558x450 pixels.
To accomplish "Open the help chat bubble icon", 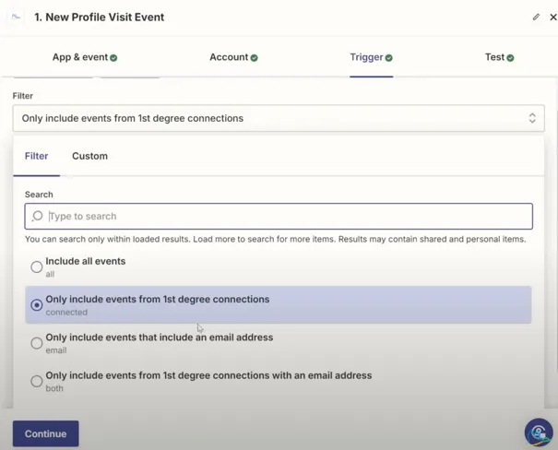I will click(539, 432).
